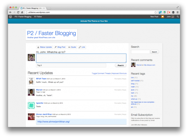
Task: Switch to the Link post type
Action: tap(82, 47)
